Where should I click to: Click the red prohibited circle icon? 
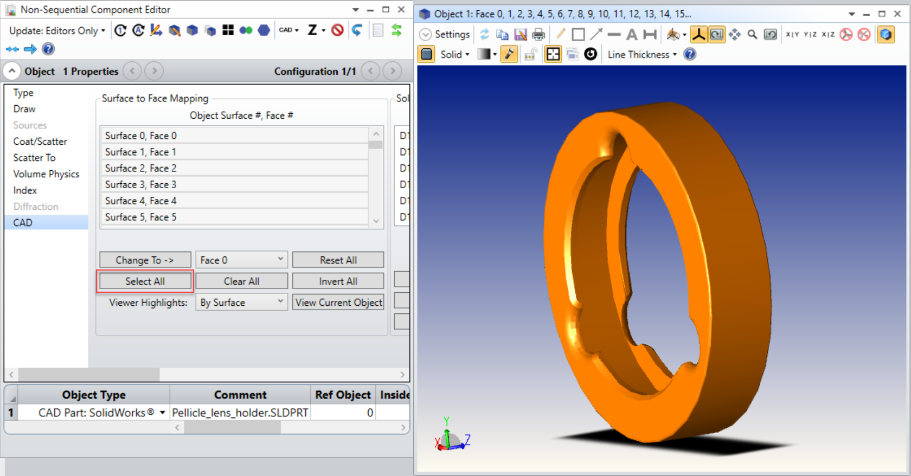click(337, 30)
